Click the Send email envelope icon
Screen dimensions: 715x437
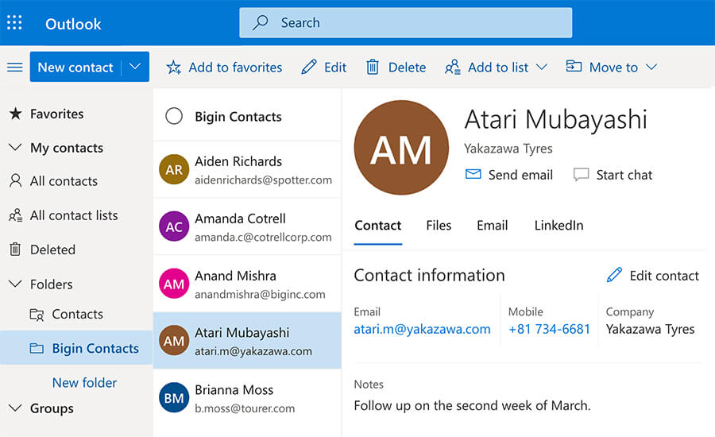[473, 174]
